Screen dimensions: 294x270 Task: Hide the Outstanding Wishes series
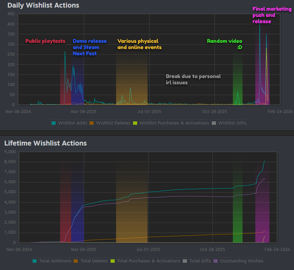point(241,261)
